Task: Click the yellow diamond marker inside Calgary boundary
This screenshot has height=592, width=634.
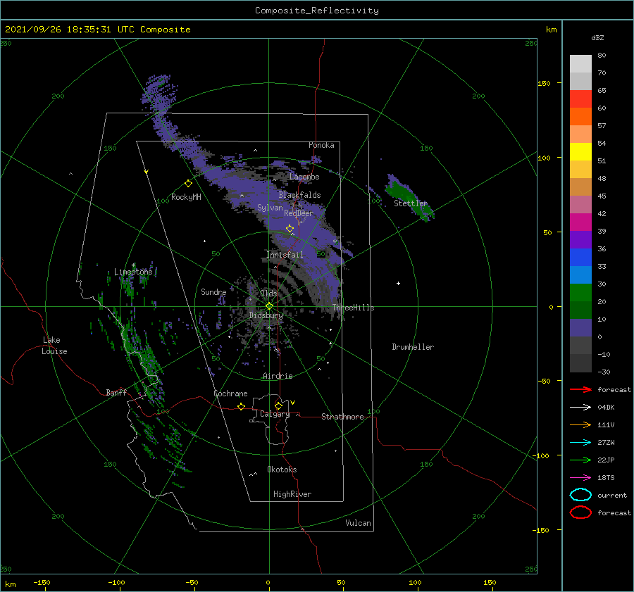Action: click(278, 405)
